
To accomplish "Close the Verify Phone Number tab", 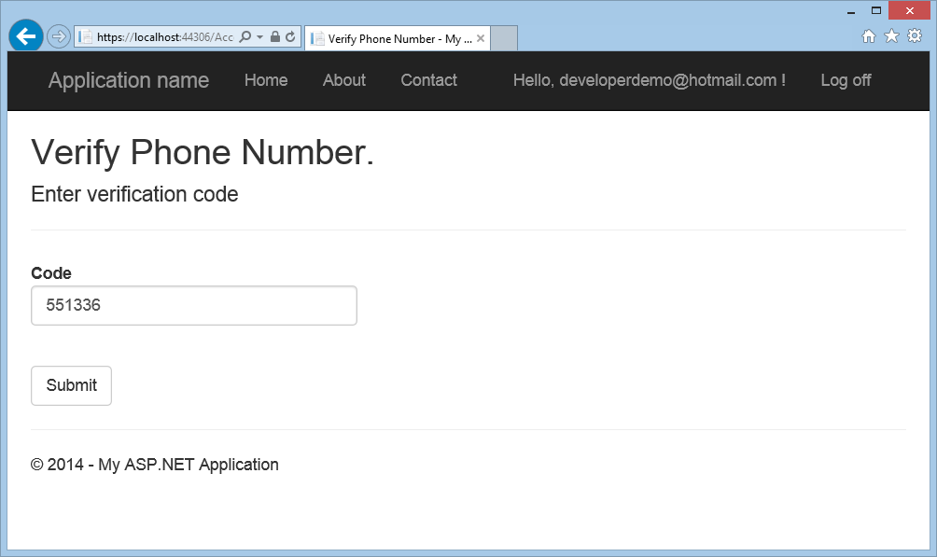I will click(x=480, y=38).
